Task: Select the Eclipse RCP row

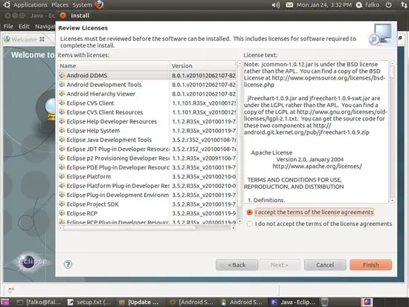Action: [146, 213]
